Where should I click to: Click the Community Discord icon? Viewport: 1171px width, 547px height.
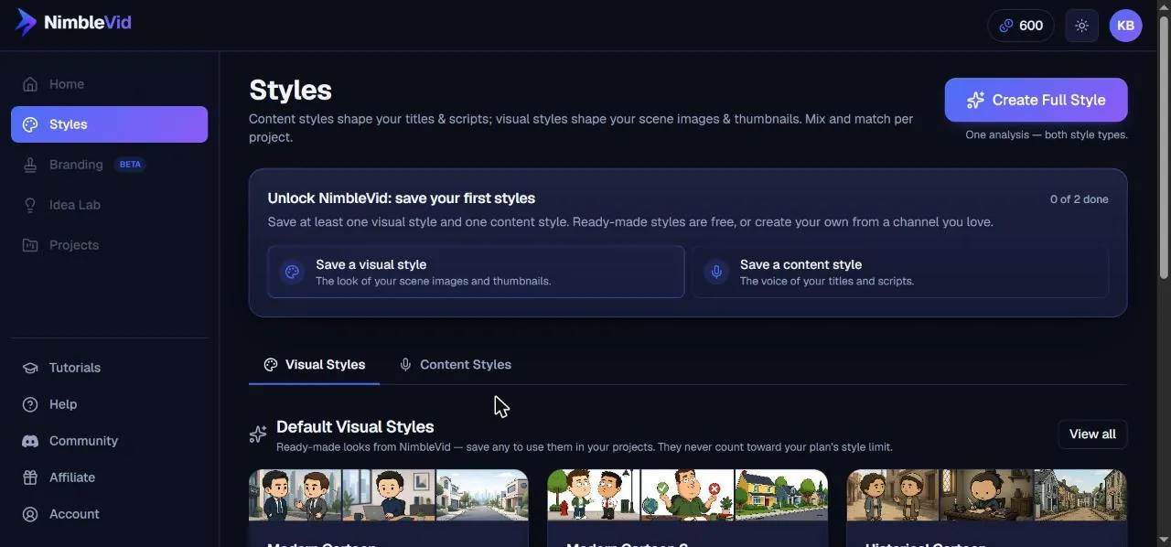tap(30, 441)
